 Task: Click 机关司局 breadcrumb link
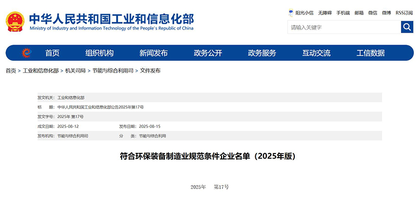75,71
